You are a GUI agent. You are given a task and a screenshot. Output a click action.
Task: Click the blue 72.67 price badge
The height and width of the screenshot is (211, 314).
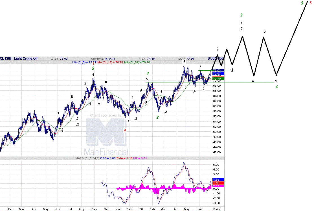(218, 74)
